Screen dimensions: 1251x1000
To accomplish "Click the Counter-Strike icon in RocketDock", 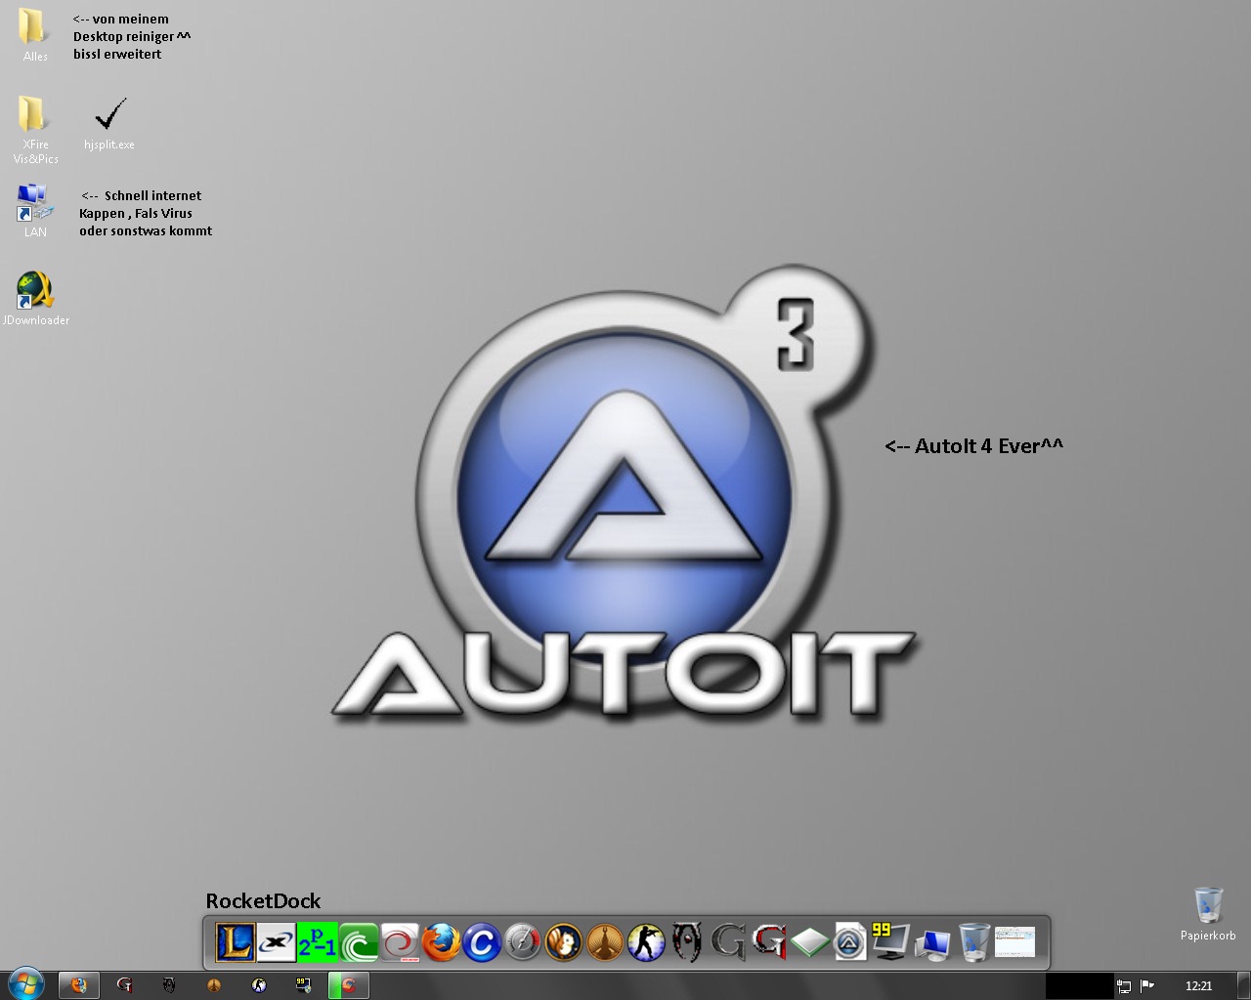I will pos(646,942).
